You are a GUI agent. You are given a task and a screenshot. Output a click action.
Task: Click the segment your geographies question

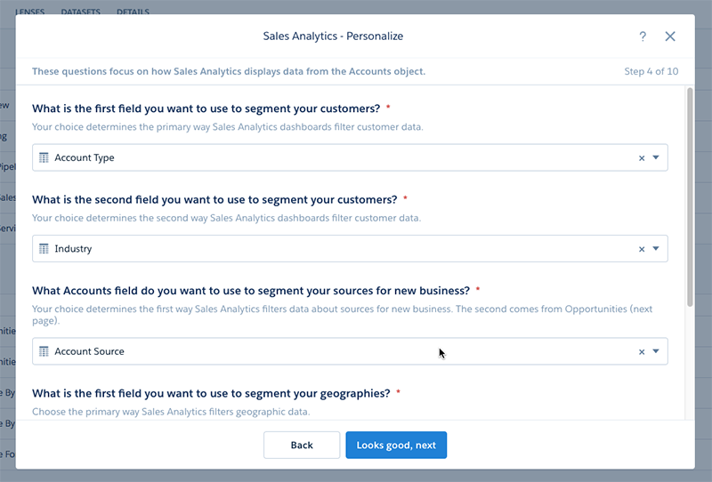pos(211,393)
